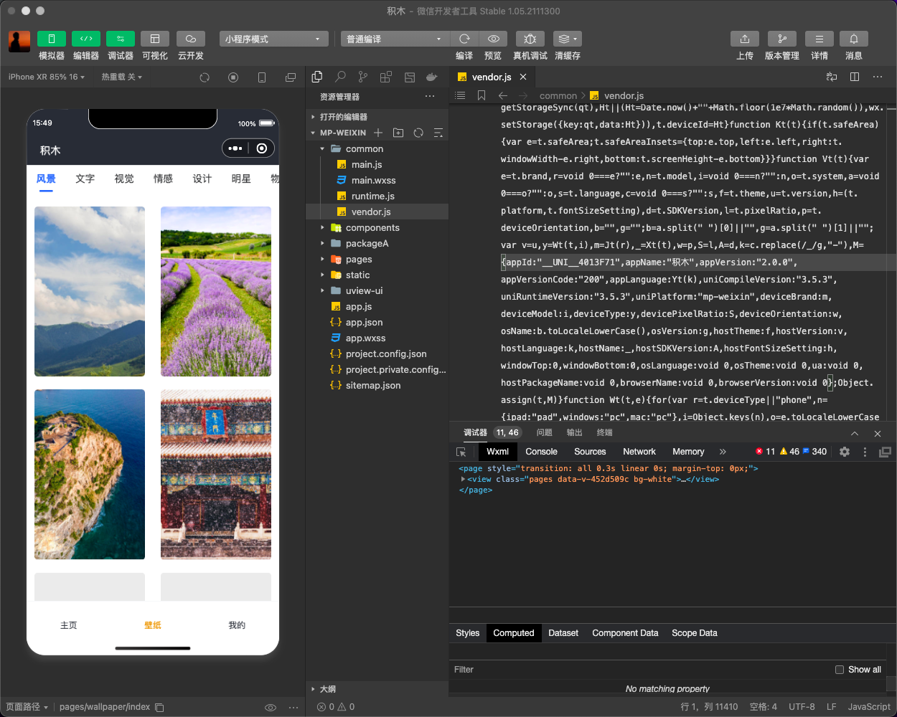Toggle the Simulator (模拟器) panel button
The width and height of the screenshot is (897, 717).
click(52, 39)
